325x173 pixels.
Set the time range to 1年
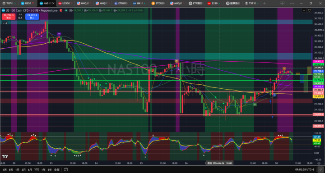coord(43,170)
